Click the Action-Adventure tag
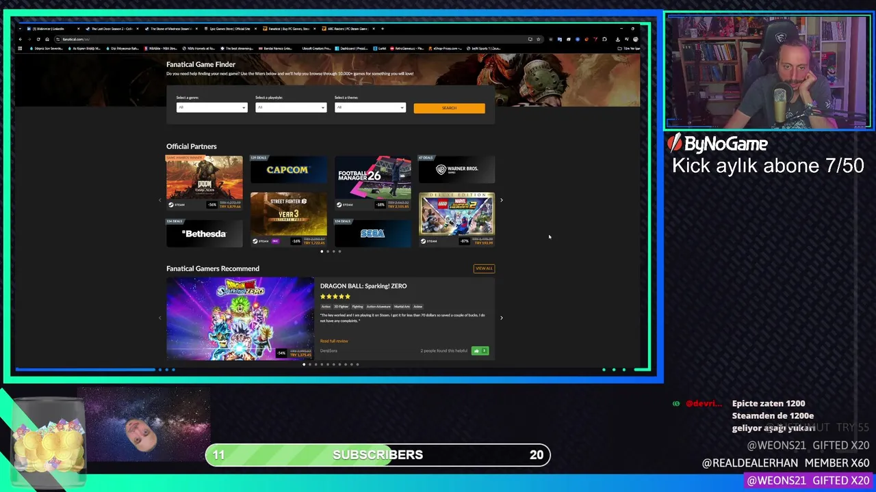 tap(378, 307)
